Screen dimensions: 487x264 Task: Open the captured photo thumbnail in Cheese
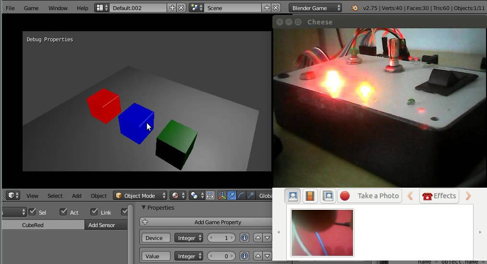click(322, 232)
